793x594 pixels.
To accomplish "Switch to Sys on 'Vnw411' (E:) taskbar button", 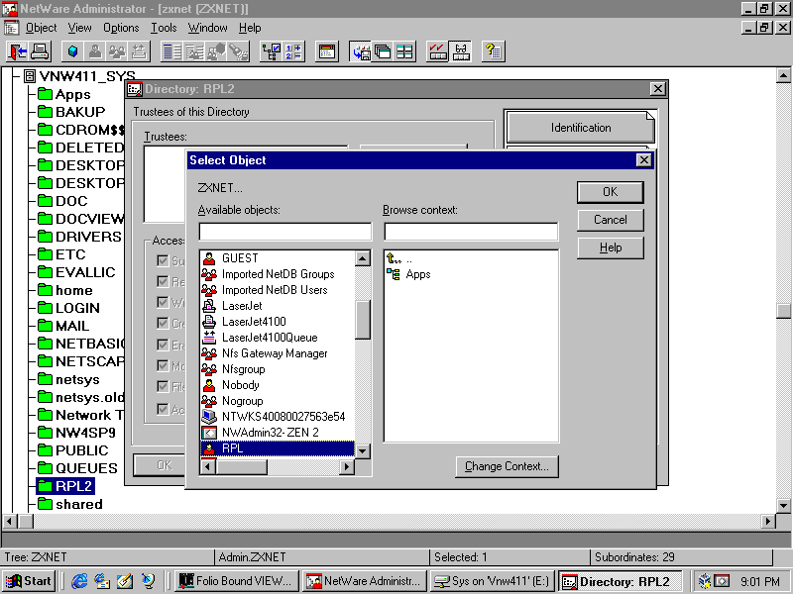I will 493,581.
